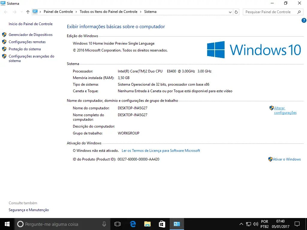307x230 pixels.
Task: Minimize the Sistema window
Action: (272, 3)
